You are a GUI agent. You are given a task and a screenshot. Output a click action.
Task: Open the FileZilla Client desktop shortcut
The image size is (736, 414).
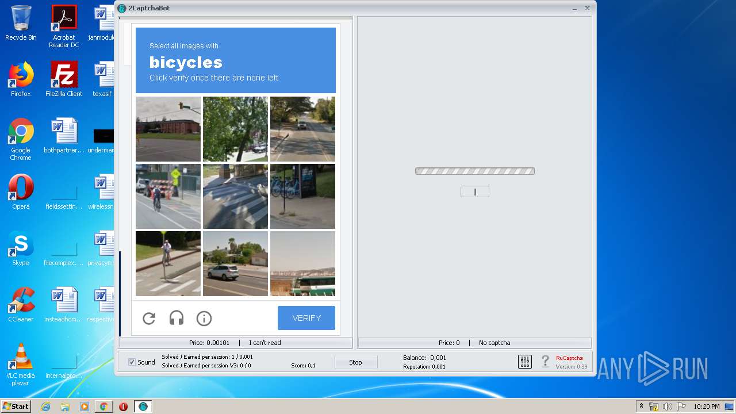pyautogui.click(x=64, y=80)
